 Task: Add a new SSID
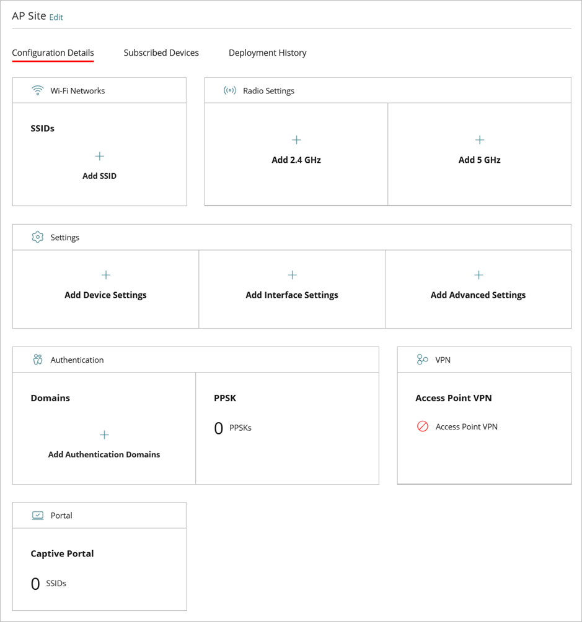pyautogui.click(x=99, y=176)
